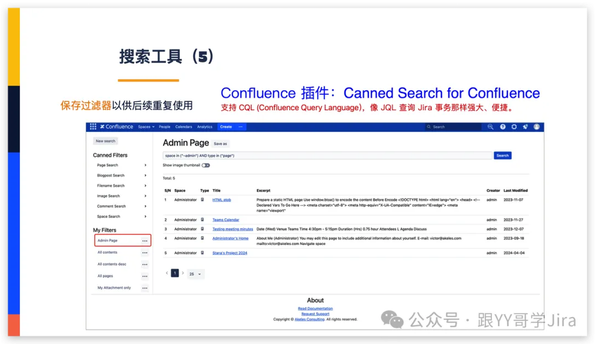Open options menu for All contents filter

[145, 253]
